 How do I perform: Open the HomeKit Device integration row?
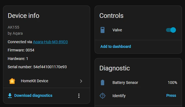click(47, 81)
